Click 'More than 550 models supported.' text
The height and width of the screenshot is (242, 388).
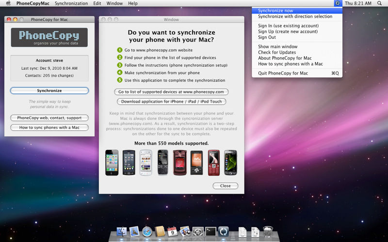pos(171,143)
